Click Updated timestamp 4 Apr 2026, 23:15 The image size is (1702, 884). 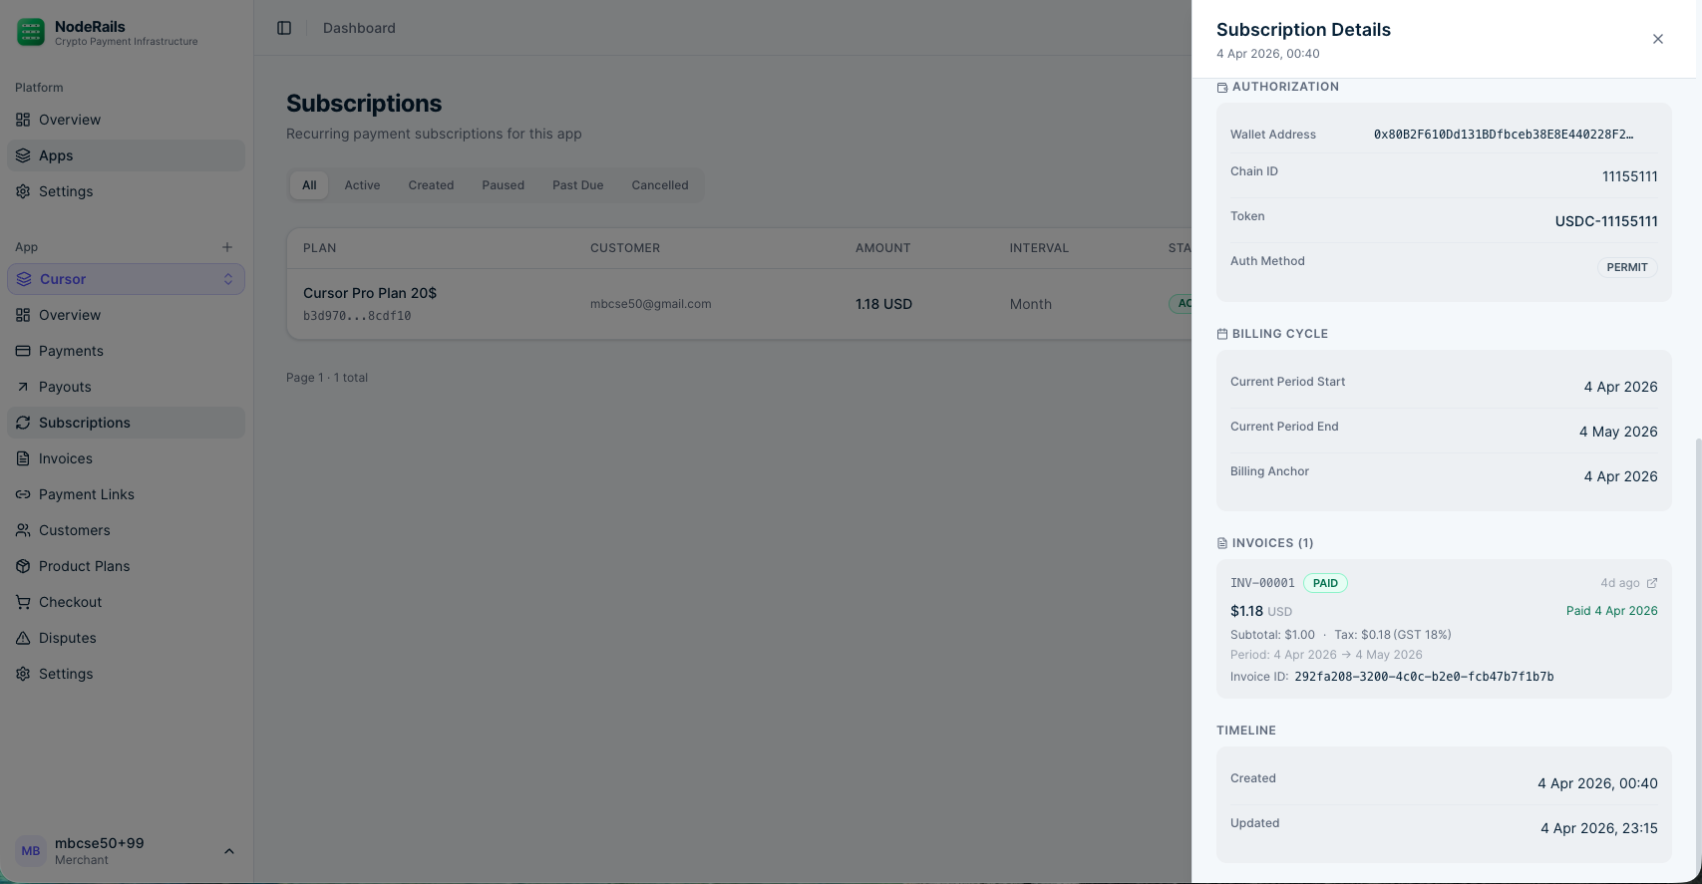pos(1598,828)
